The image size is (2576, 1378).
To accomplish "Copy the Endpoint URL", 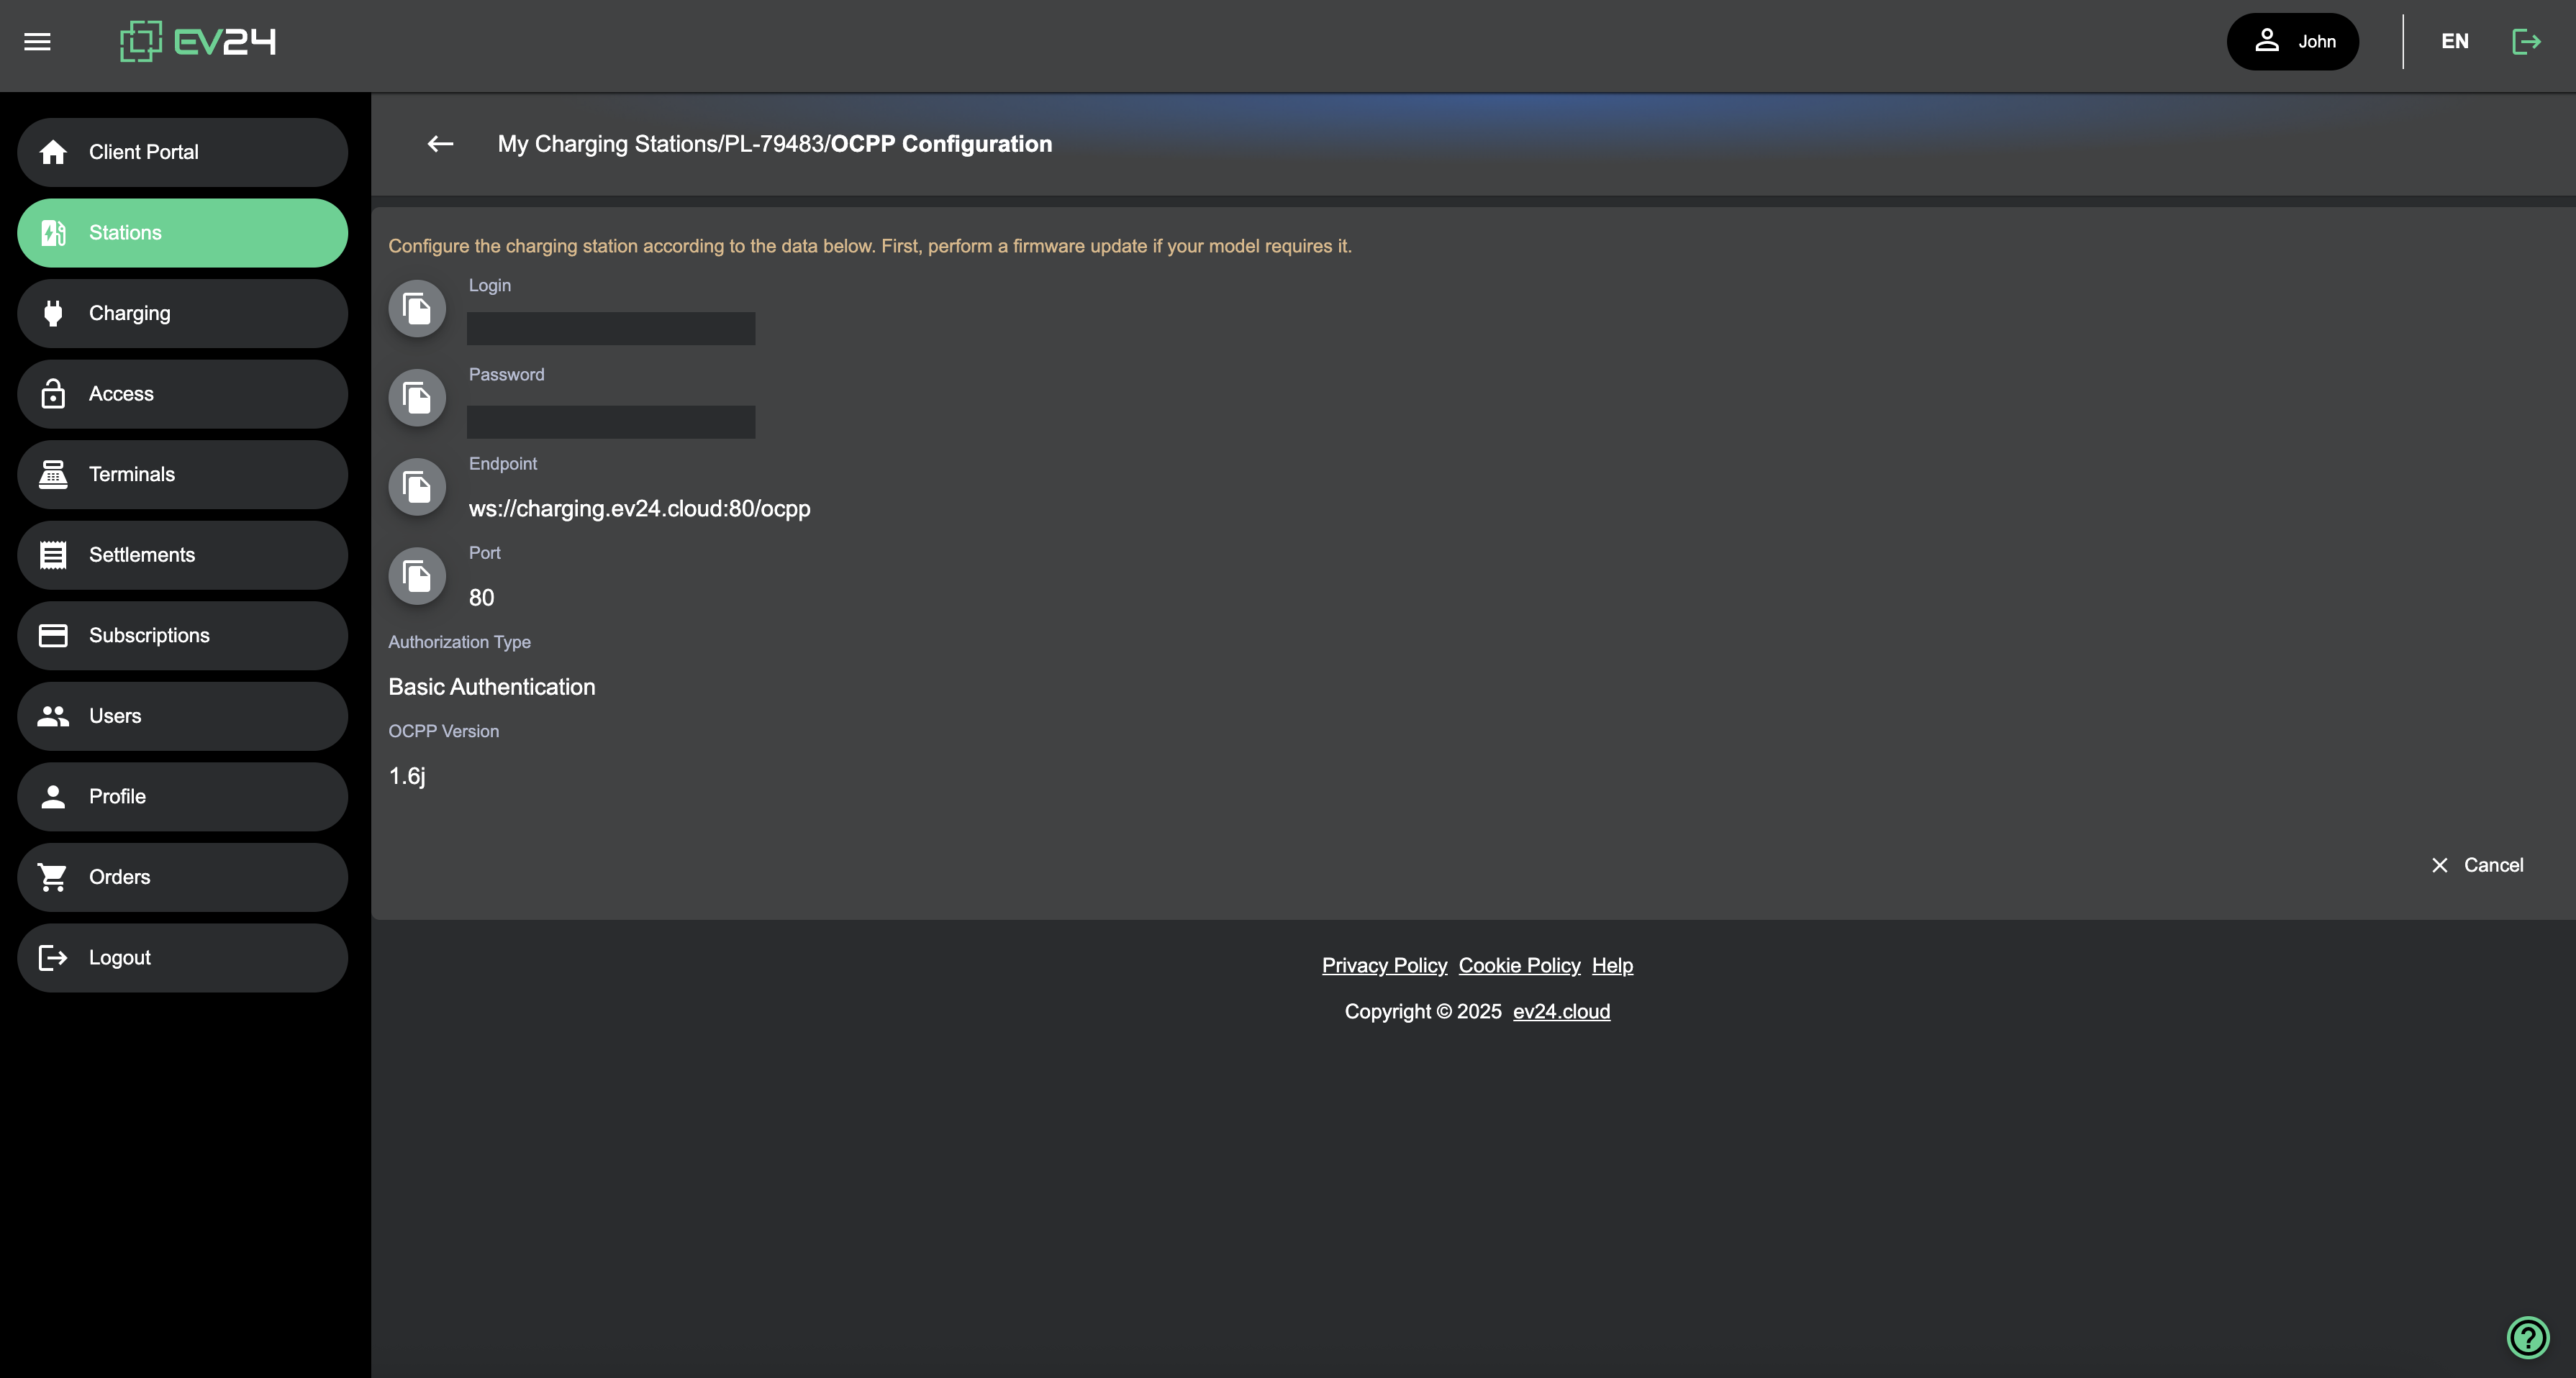I will (x=417, y=487).
